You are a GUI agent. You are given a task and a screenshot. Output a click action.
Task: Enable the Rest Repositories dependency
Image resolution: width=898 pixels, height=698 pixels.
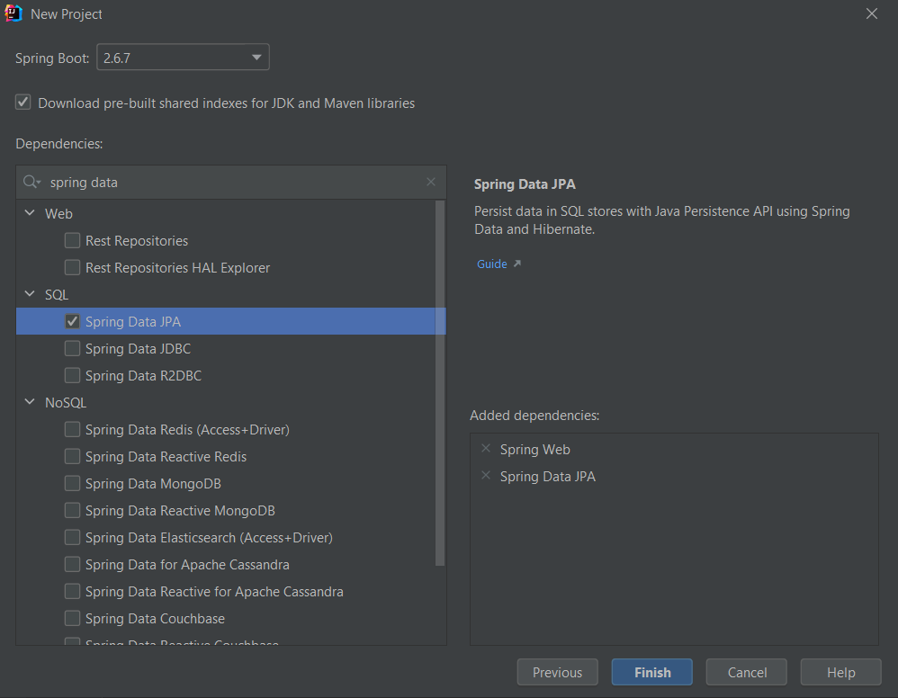point(72,240)
